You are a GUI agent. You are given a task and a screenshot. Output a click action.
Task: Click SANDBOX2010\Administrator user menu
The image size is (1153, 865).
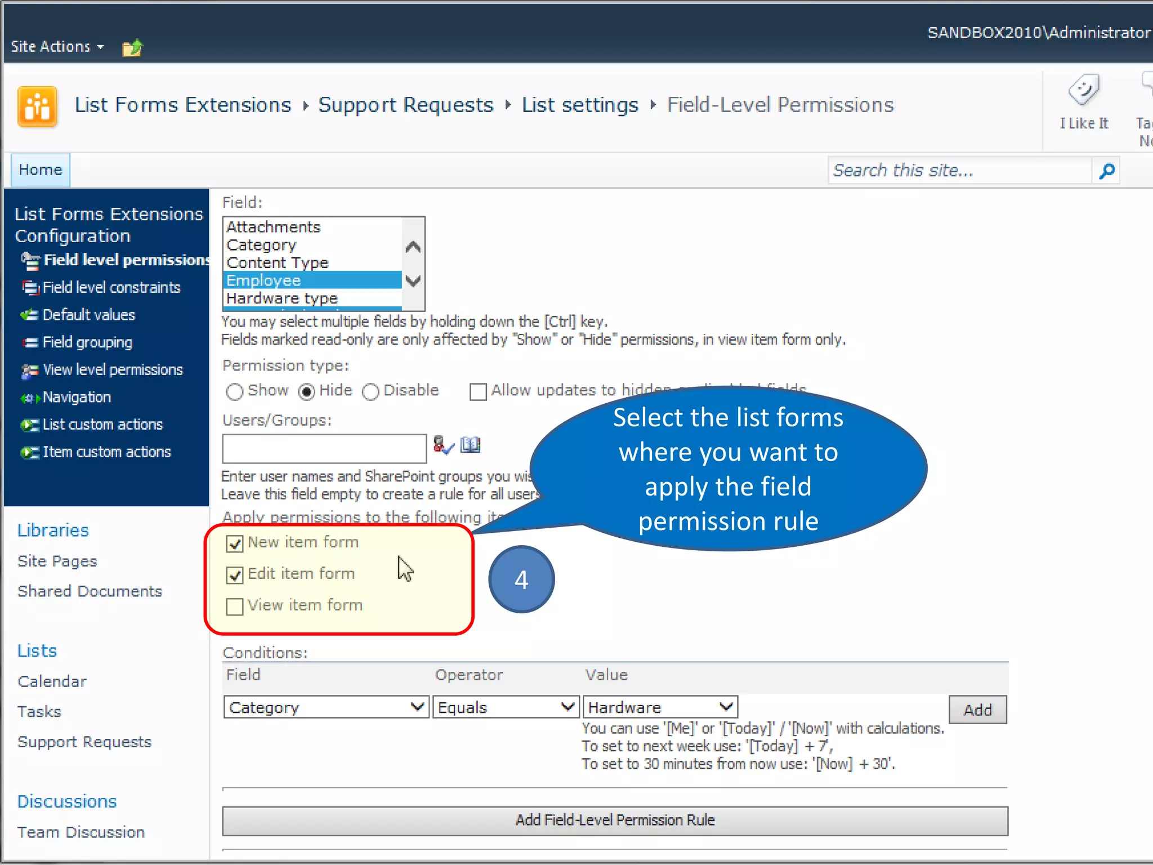pos(1039,33)
